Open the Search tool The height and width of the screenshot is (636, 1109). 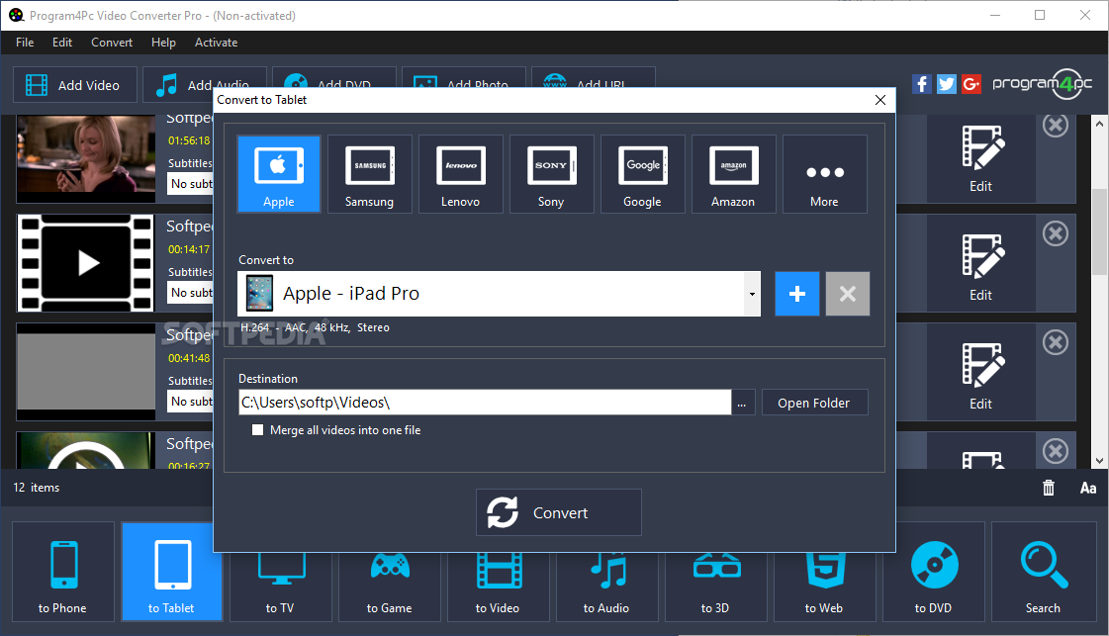(1044, 572)
